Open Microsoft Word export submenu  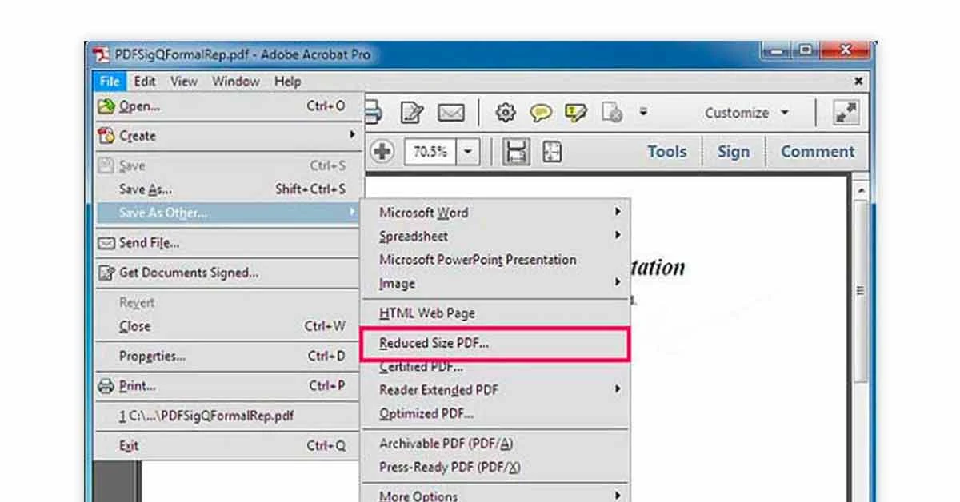424,213
